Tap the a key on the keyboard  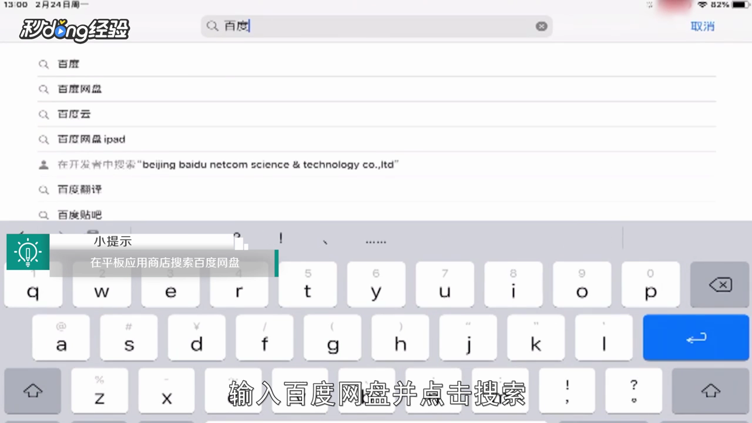(x=61, y=338)
